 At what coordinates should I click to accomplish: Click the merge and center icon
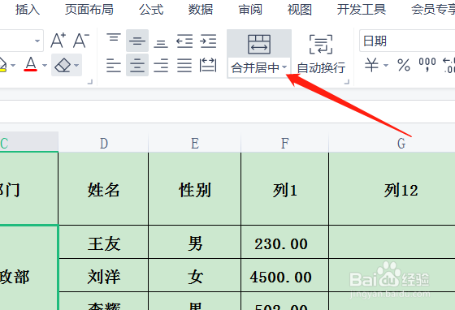[x=259, y=45]
